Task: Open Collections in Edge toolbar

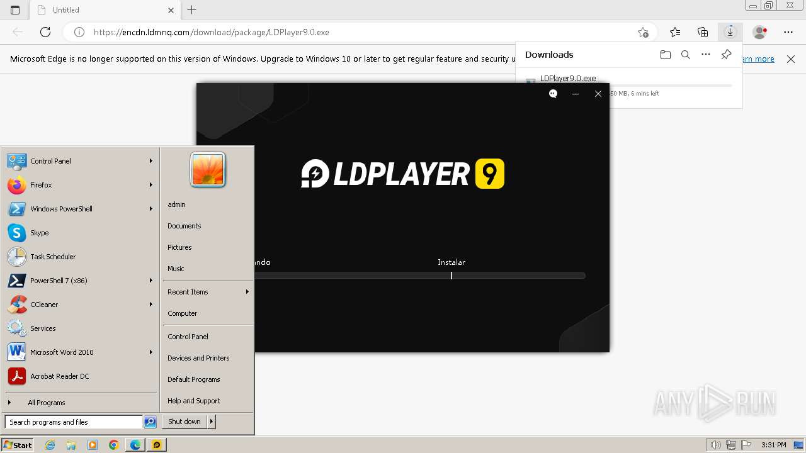Action: click(x=703, y=32)
